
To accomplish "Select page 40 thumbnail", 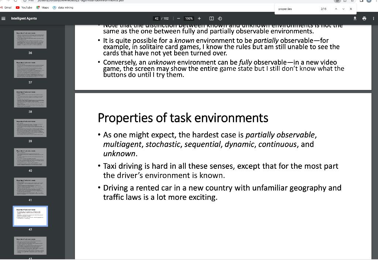I will pos(30,157).
